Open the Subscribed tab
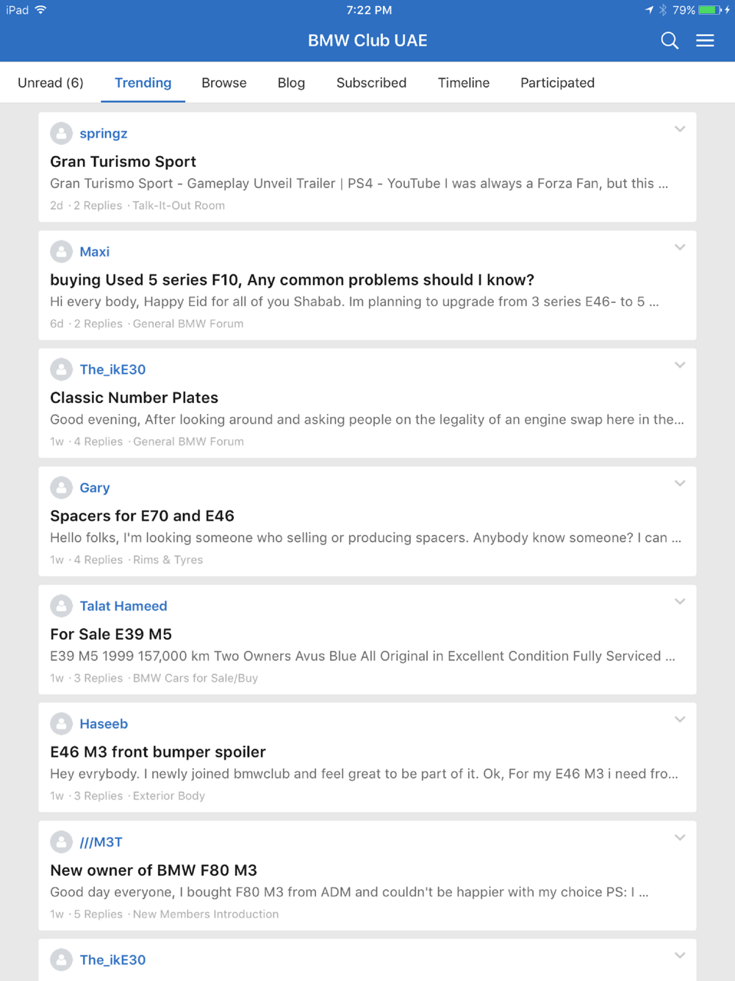 [371, 82]
